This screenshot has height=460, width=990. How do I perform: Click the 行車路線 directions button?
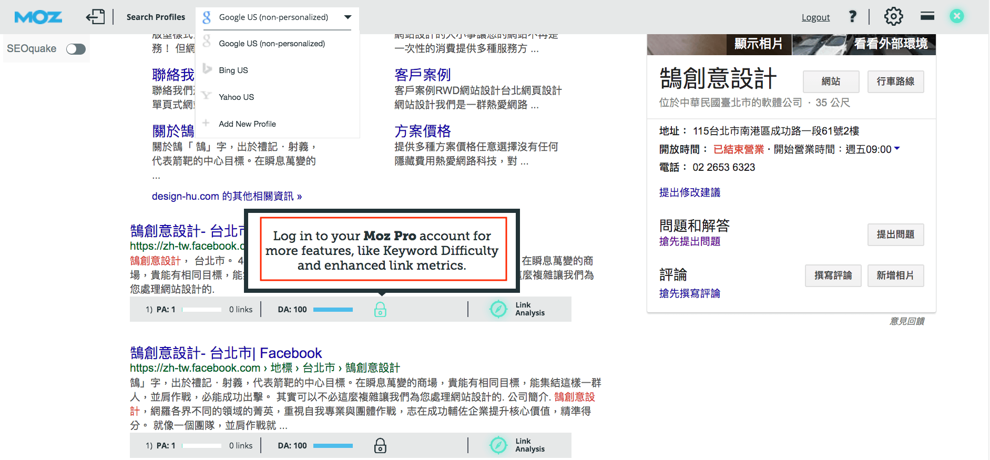pos(895,81)
